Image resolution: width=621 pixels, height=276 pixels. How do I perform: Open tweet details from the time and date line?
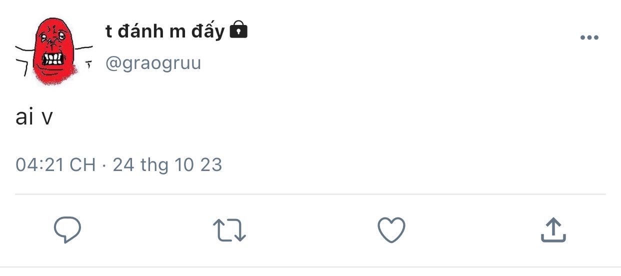[x=118, y=164]
